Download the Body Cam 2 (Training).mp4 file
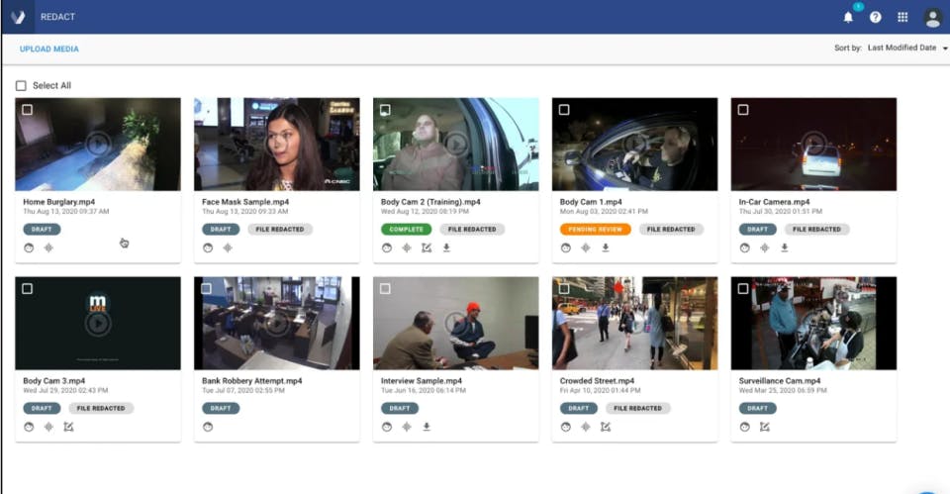950x494 pixels. click(446, 247)
